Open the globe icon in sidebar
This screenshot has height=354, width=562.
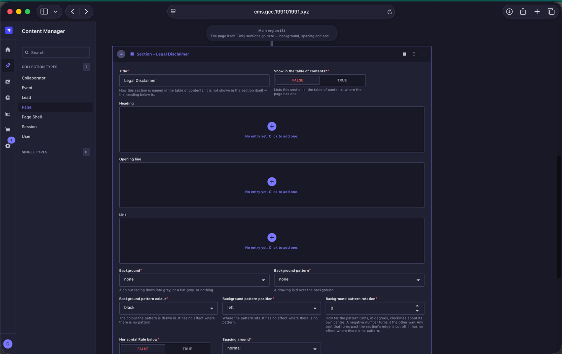point(8,98)
